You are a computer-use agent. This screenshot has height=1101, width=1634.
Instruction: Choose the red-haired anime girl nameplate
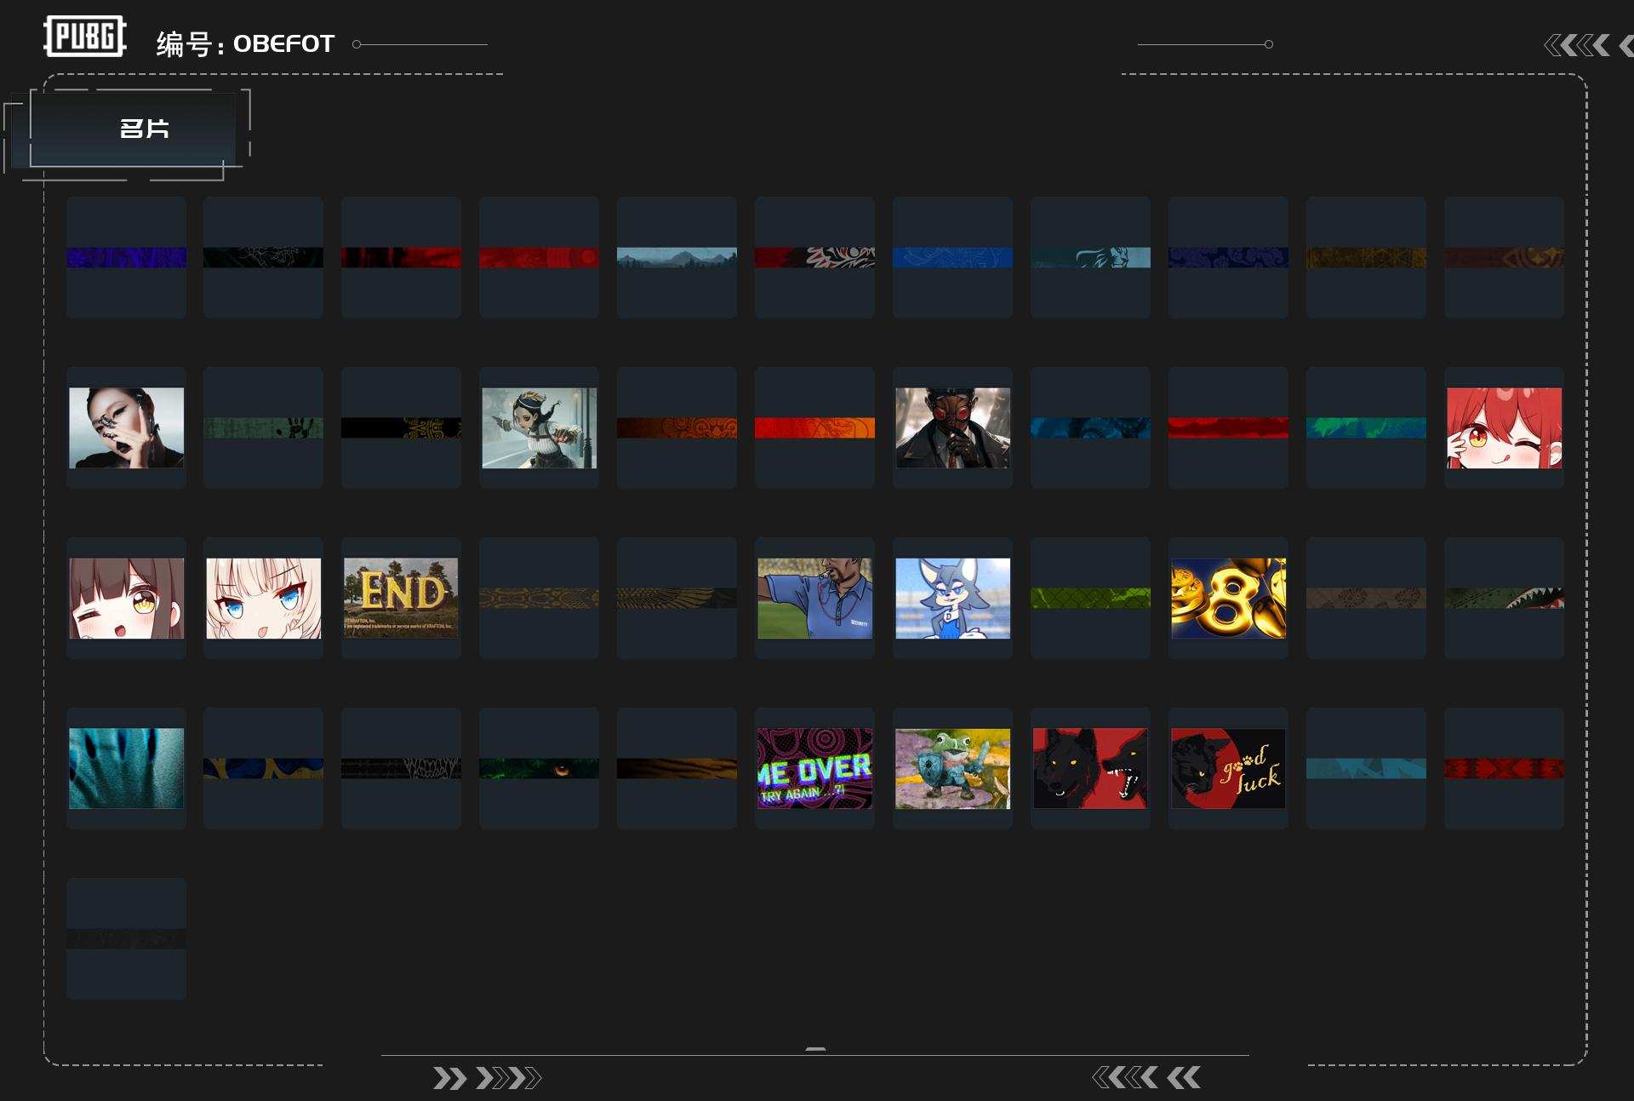tap(1504, 427)
